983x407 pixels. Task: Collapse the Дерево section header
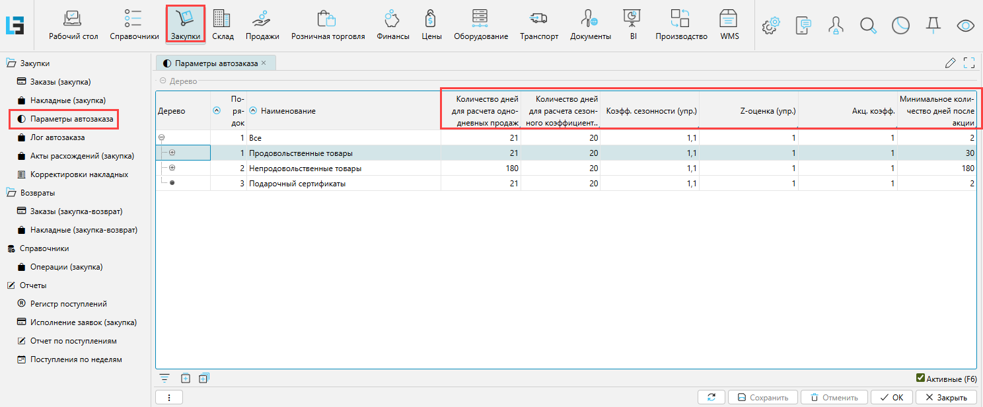pos(163,81)
